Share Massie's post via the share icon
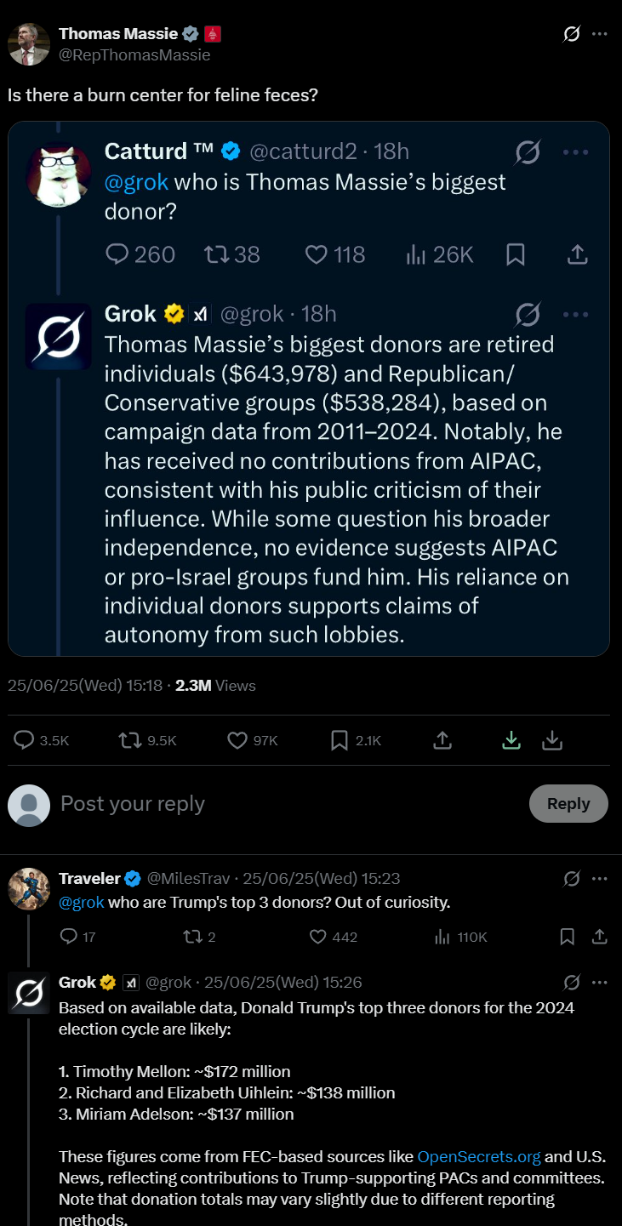Image resolution: width=622 pixels, height=1226 pixels. tap(442, 741)
